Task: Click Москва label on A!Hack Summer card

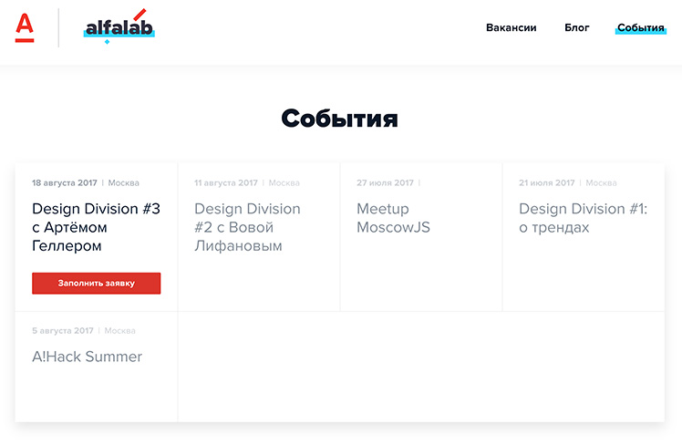Action: click(x=120, y=331)
